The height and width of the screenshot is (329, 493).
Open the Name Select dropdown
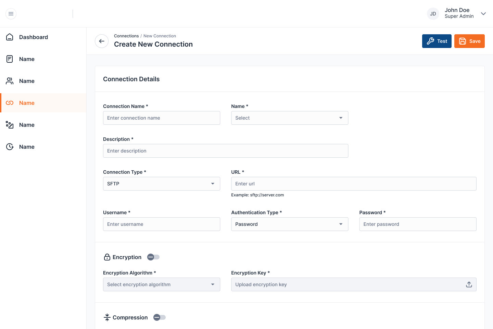click(290, 118)
